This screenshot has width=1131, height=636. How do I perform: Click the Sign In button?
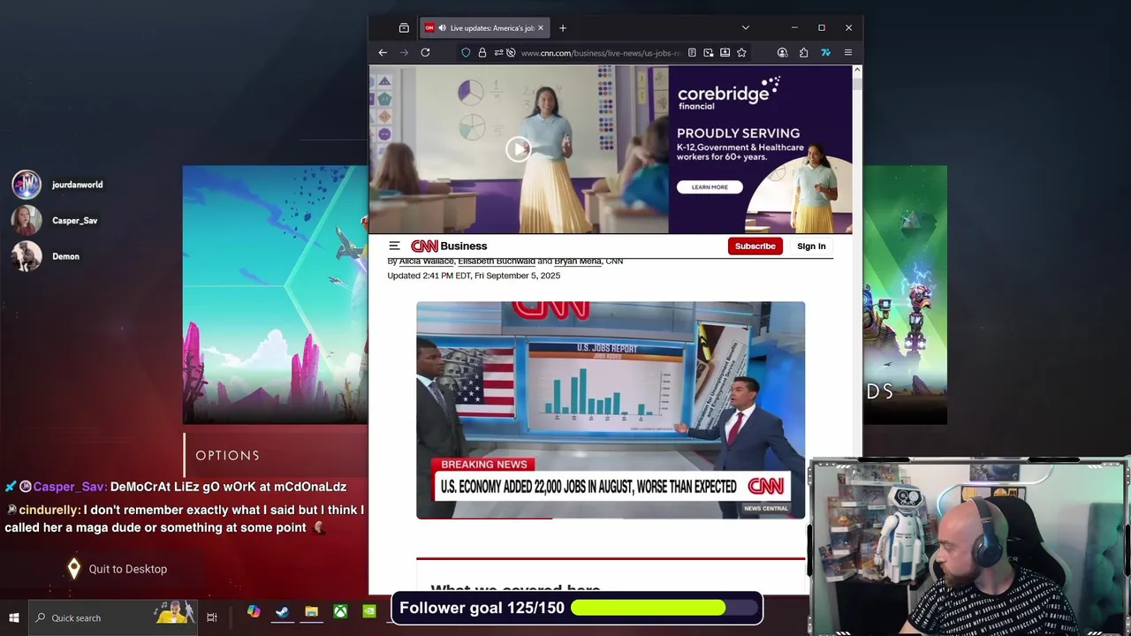811,246
